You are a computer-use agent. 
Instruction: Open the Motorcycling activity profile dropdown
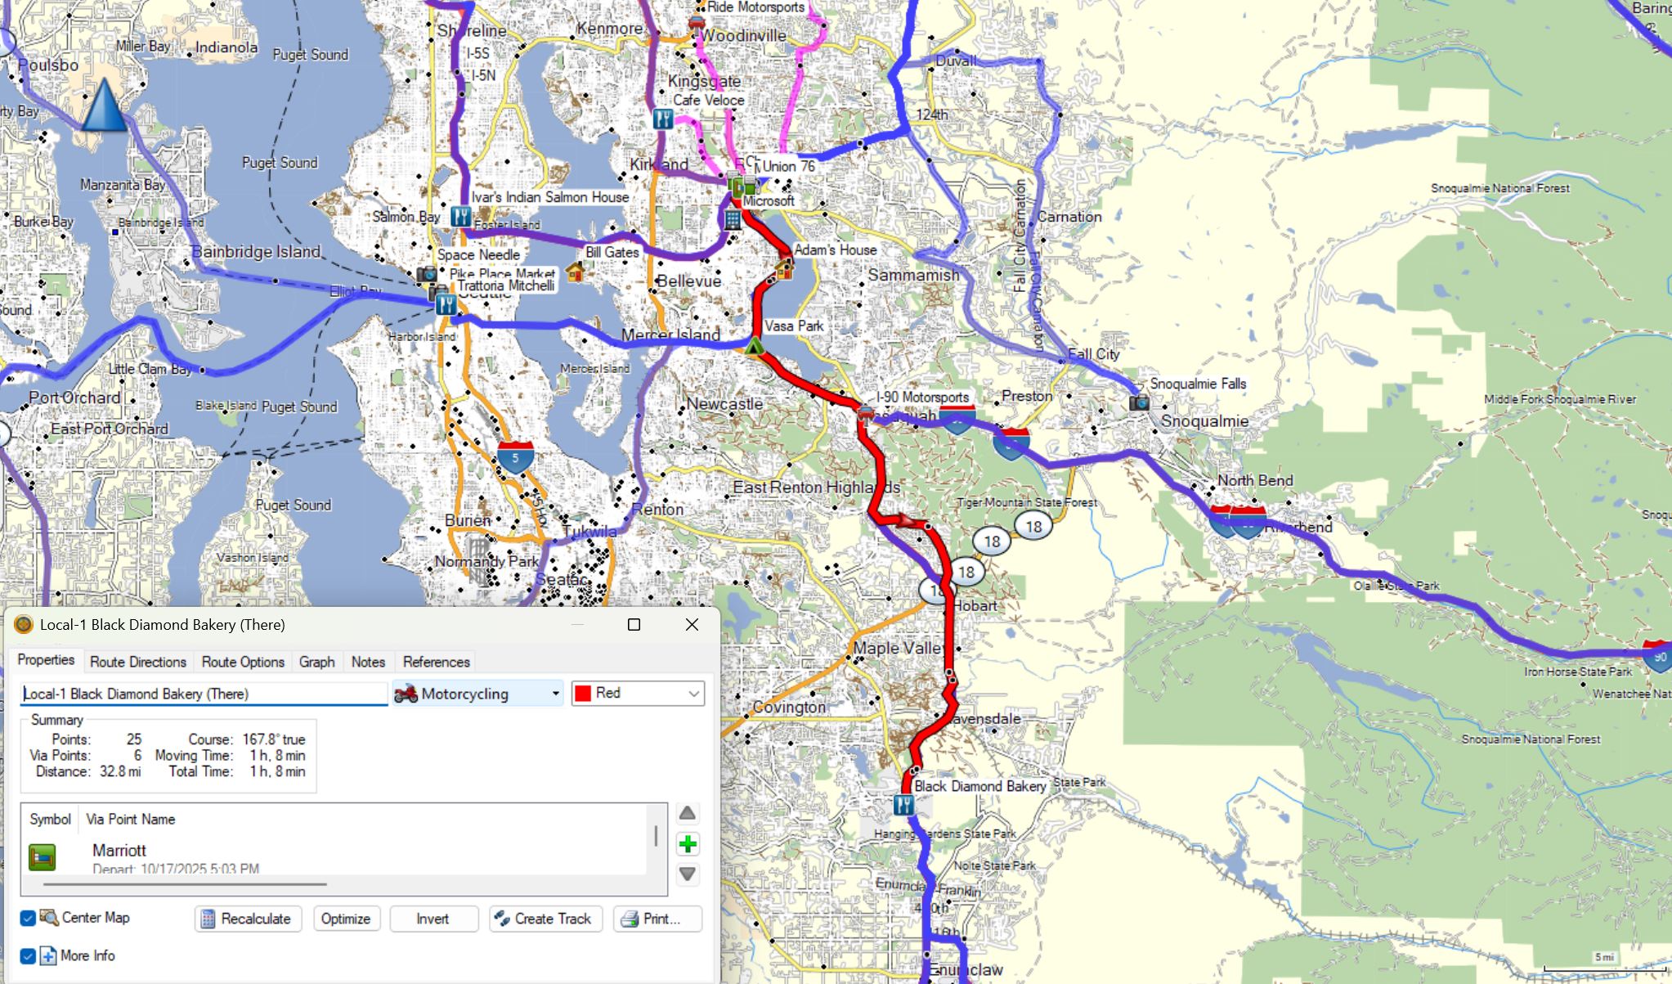477,694
